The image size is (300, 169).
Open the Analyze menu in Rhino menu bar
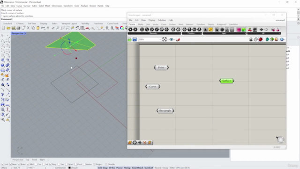[x=84, y=6]
